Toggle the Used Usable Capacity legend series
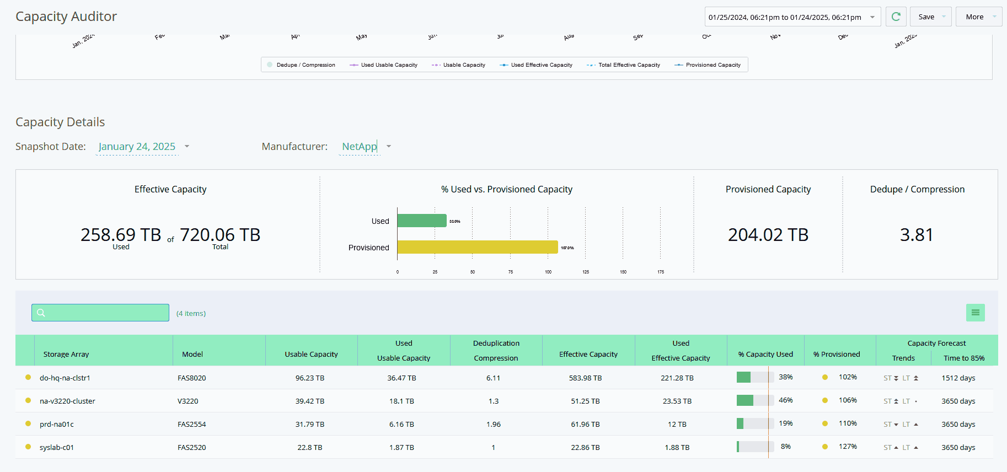The image size is (1007, 472). pyautogui.click(x=383, y=65)
